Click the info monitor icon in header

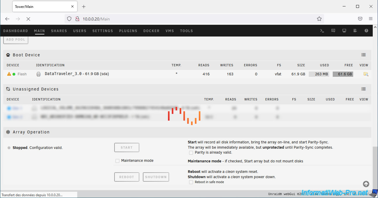point(344,31)
